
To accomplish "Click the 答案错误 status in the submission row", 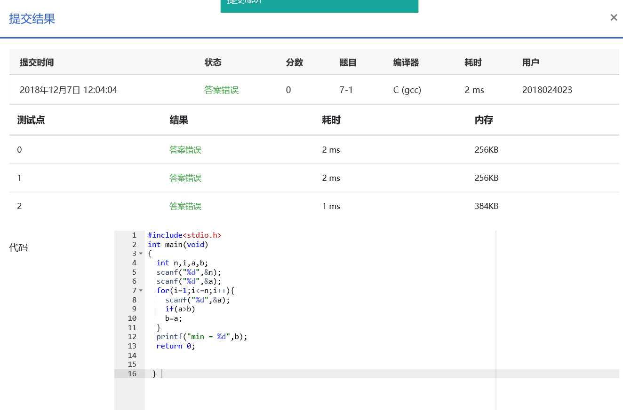I will pos(221,90).
